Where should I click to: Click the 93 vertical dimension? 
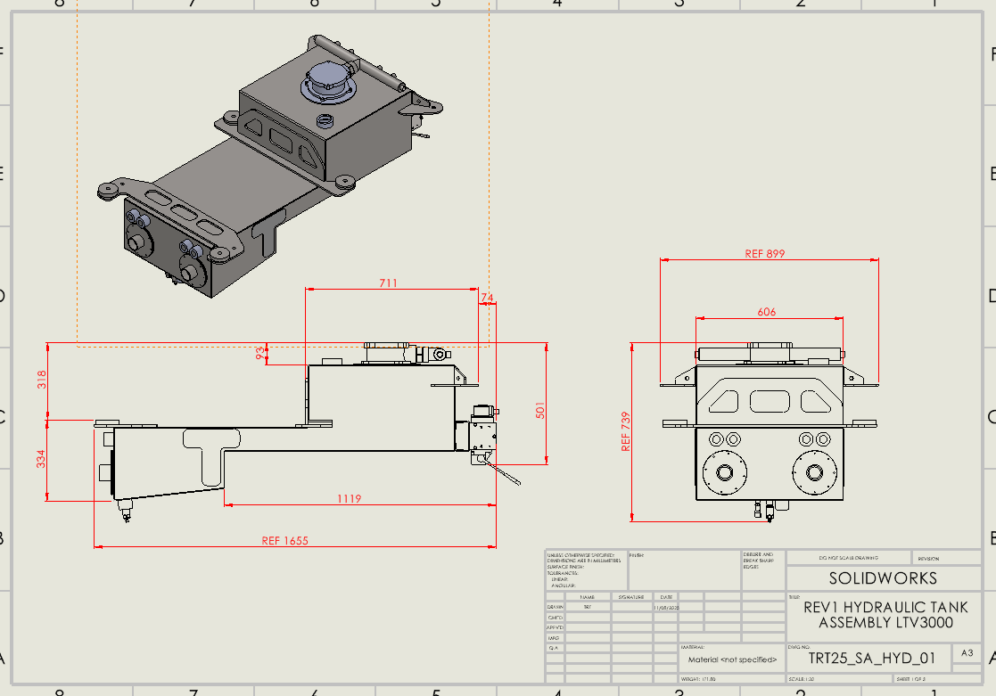click(x=259, y=353)
